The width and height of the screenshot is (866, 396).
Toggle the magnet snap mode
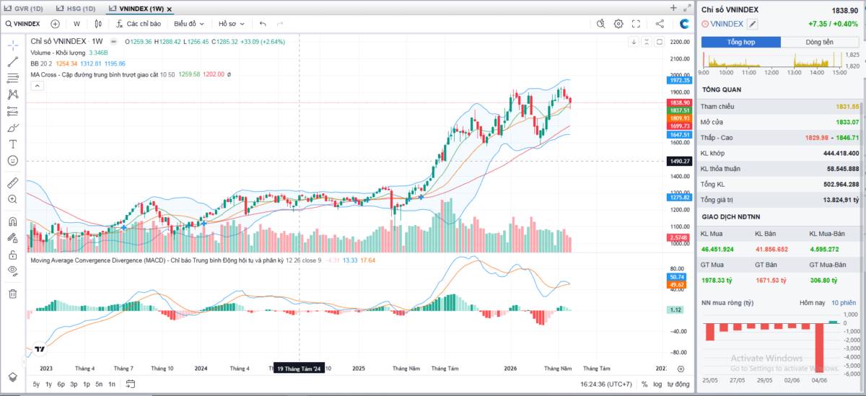(x=12, y=221)
